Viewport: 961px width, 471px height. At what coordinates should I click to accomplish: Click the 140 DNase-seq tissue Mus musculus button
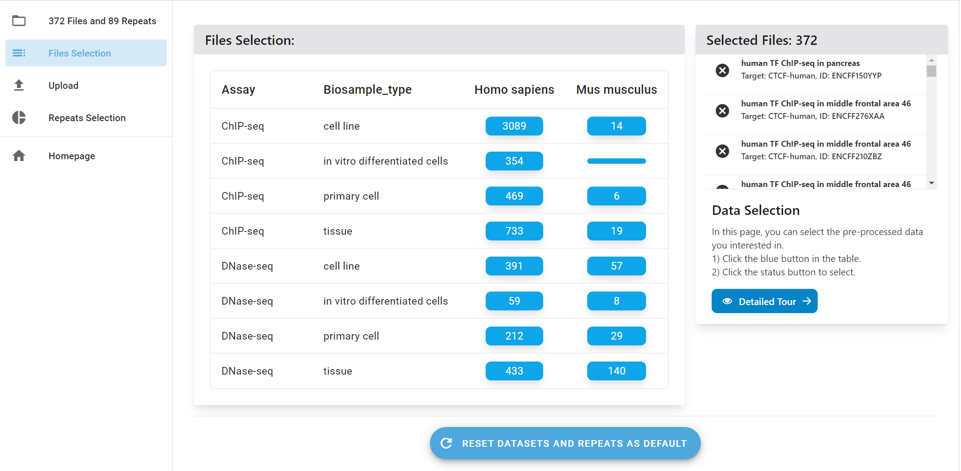tap(616, 371)
